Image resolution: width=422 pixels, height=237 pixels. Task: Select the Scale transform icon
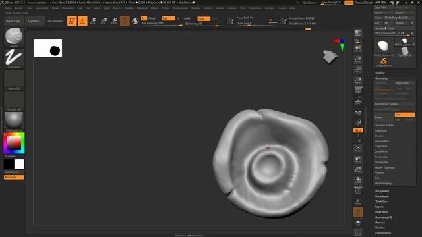[x=104, y=21]
